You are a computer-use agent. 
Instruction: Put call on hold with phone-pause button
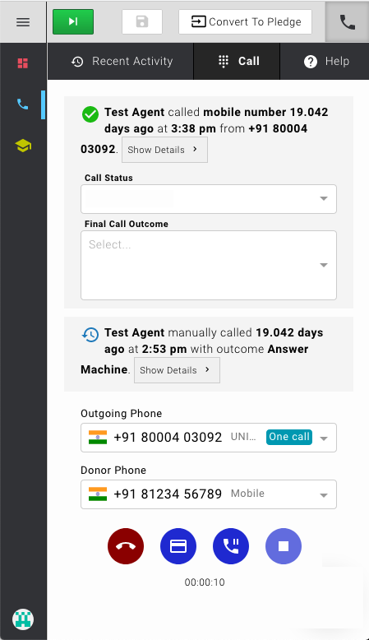tap(231, 546)
